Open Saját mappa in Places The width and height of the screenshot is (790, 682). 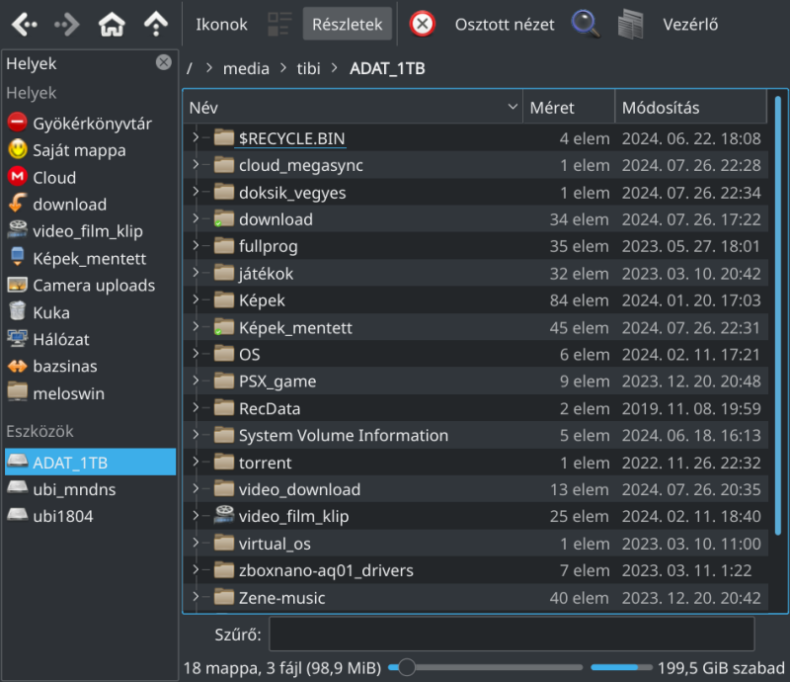click(91, 150)
